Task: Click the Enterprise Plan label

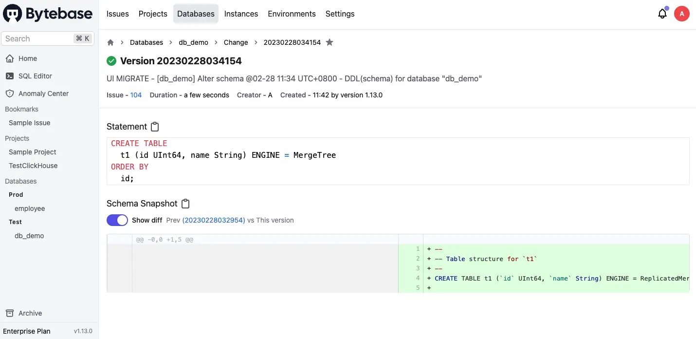Action: pyautogui.click(x=27, y=331)
